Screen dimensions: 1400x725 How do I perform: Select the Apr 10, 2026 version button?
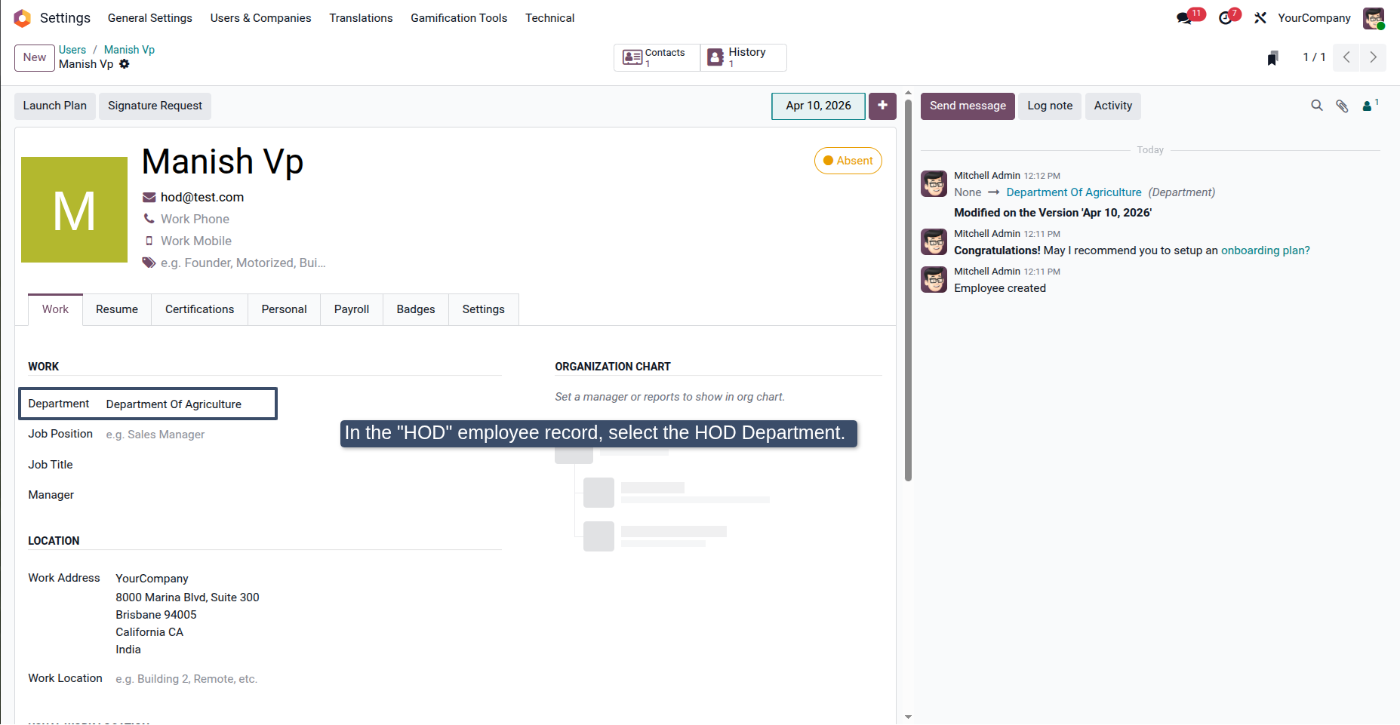click(x=818, y=106)
